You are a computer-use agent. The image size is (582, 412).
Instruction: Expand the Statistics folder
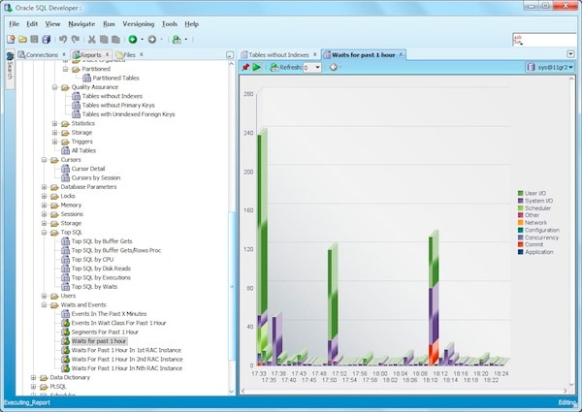point(55,123)
